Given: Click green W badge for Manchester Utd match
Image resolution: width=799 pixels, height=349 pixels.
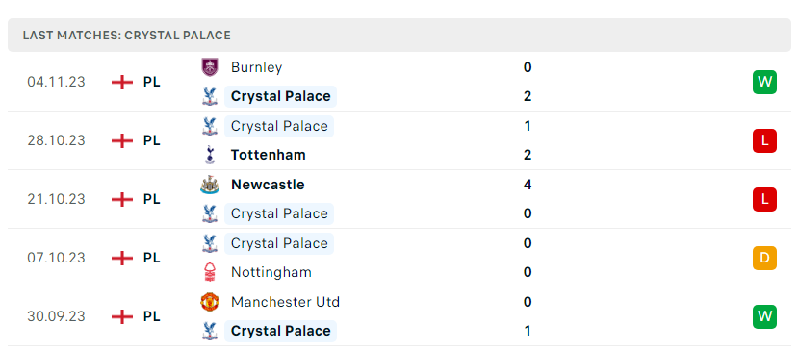Looking at the screenshot, I should pos(764,316).
